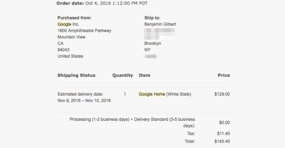Click the Tax amount $11.45
This screenshot has height=148, width=285.
coord(224,133)
